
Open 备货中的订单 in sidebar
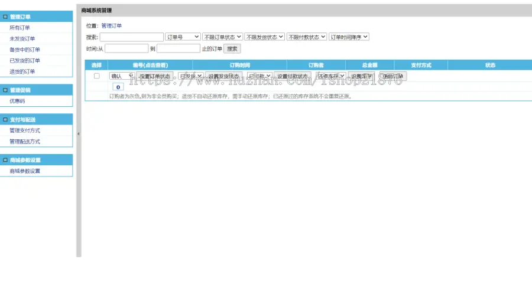[25, 50]
